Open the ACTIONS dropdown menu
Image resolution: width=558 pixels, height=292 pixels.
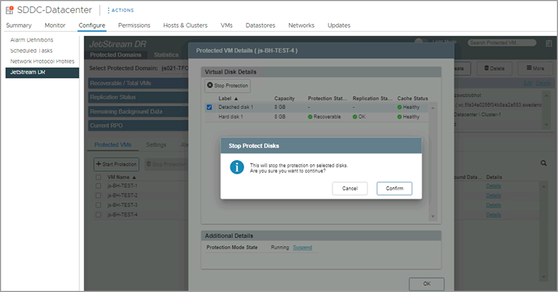(119, 10)
